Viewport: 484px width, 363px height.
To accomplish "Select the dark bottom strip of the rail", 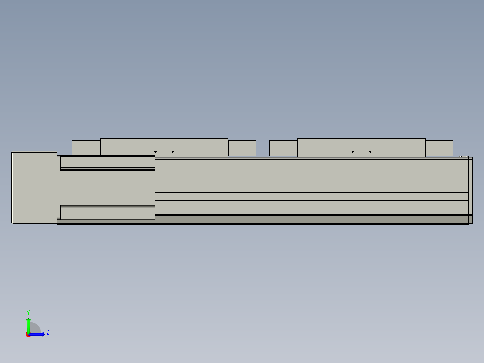I will 263,220.
